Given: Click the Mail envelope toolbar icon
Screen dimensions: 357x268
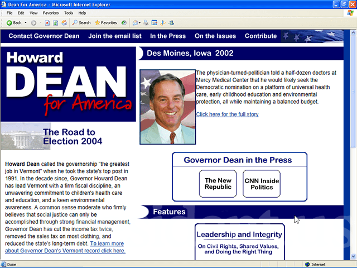Looking at the screenshot, I should [135, 23].
